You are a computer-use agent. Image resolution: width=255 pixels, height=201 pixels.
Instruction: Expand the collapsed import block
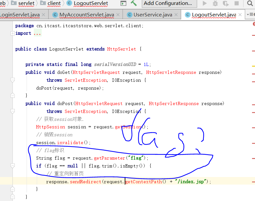(12, 33)
